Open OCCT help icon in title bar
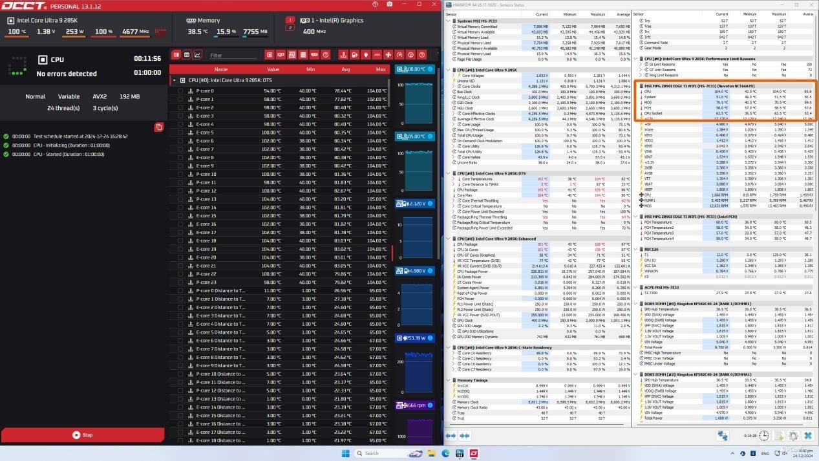 pos(376,5)
